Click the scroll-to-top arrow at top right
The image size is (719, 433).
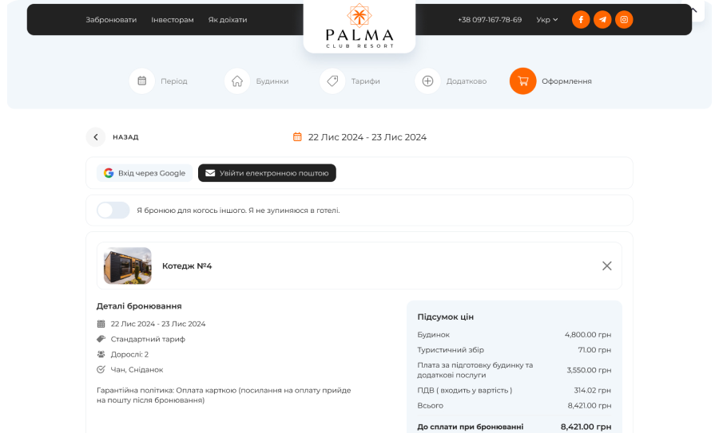pyautogui.click(x=693, y=10)
